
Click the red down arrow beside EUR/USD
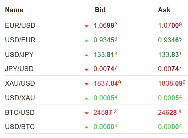click(87, 26)
